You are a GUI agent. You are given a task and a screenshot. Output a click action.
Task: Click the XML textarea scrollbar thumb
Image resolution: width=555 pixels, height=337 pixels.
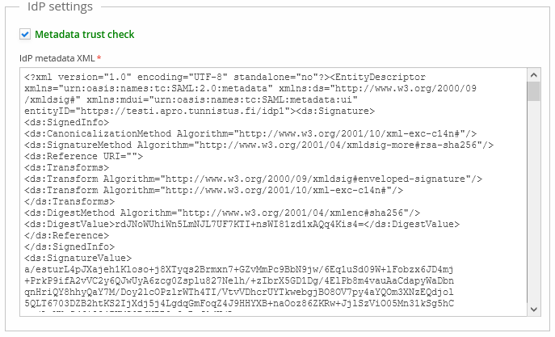coord(533,91)
